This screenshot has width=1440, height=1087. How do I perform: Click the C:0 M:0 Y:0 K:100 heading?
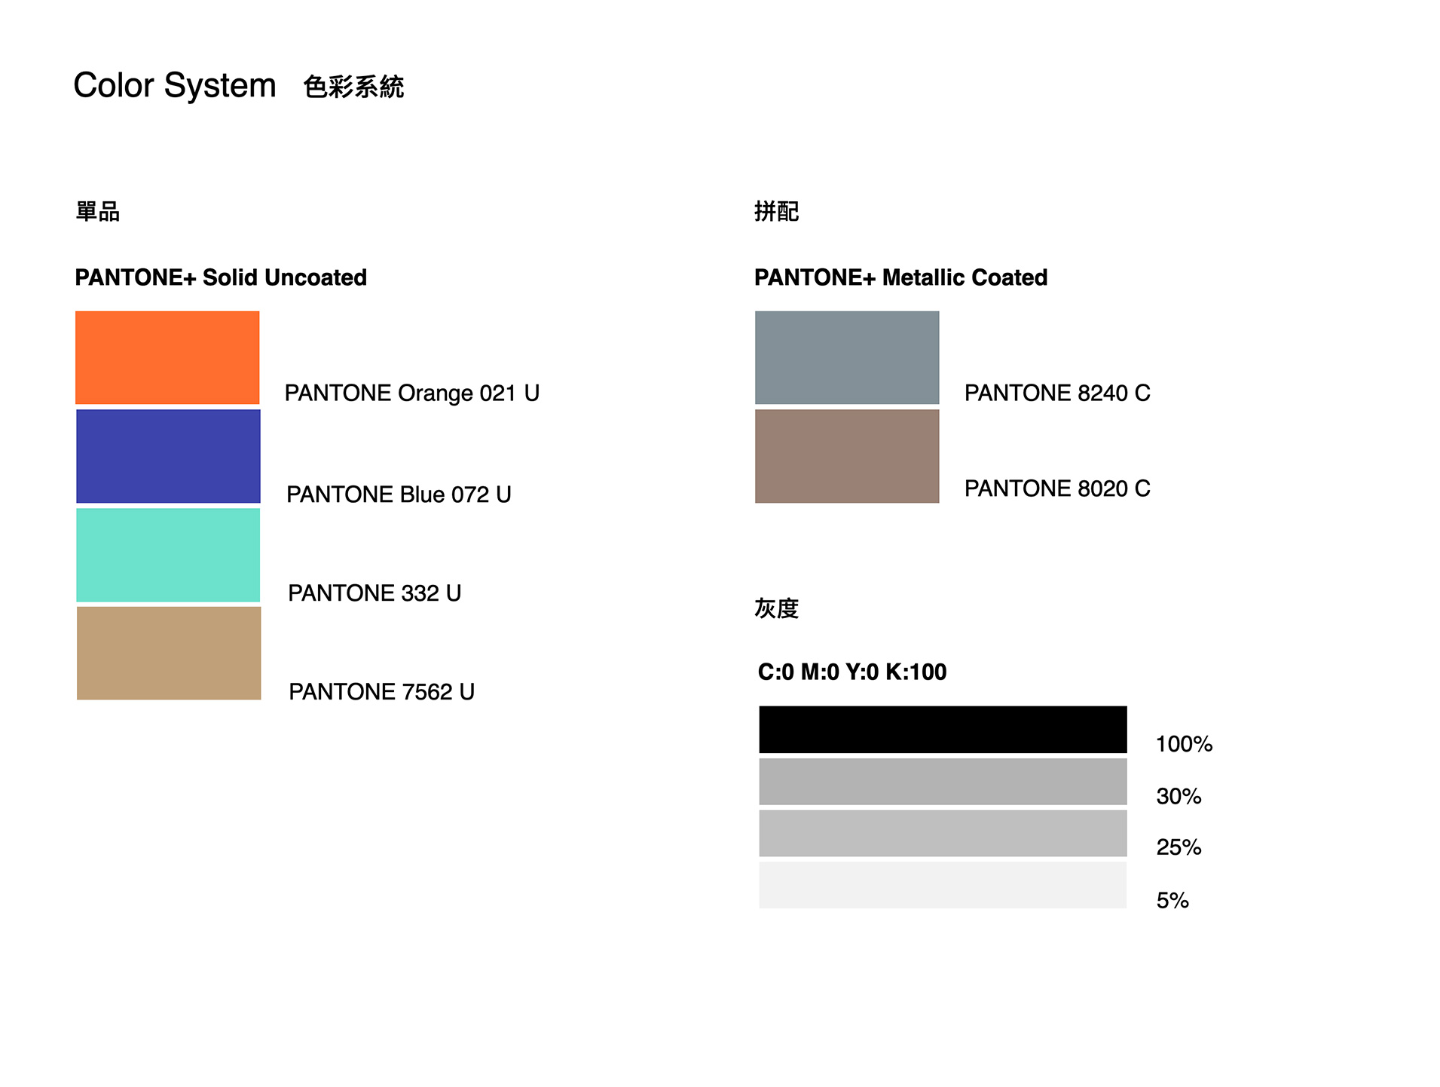click(852, 672)
